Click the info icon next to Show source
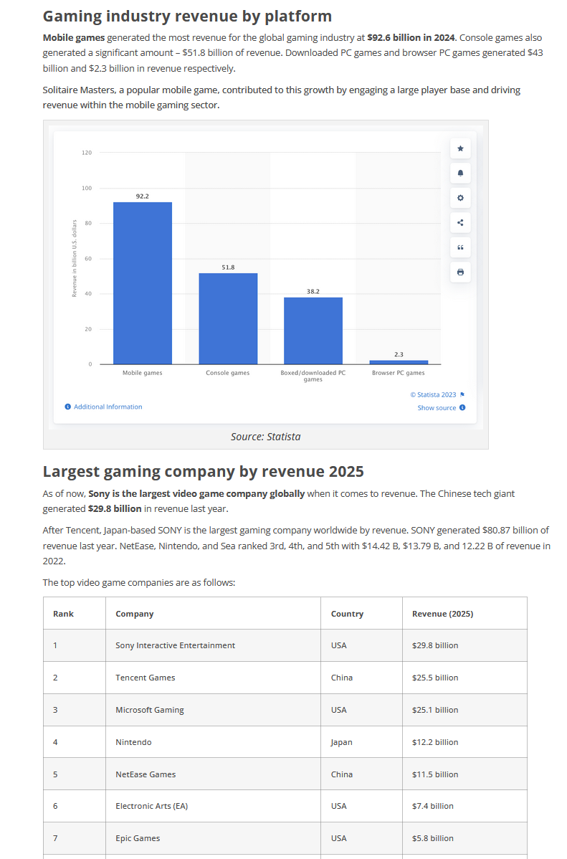 point(462,407)
